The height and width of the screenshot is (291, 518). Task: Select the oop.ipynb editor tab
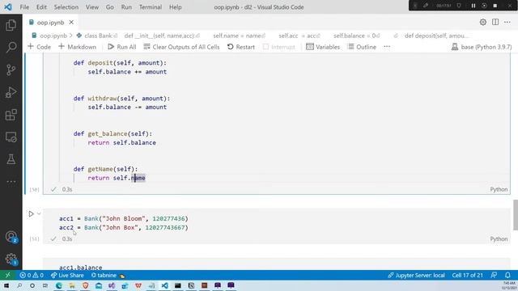click(x=50, y=23)
